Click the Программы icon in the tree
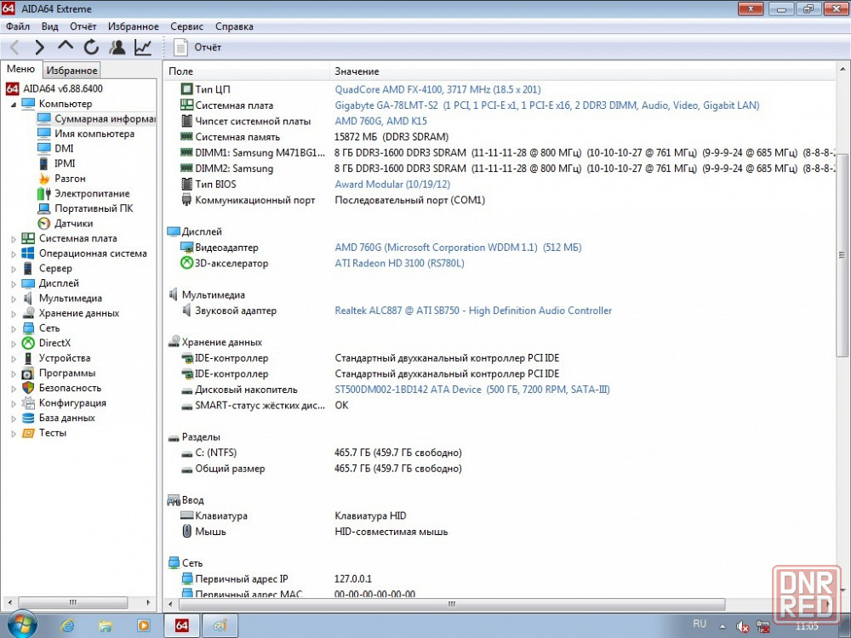851x638 pixels. [28, 373]
